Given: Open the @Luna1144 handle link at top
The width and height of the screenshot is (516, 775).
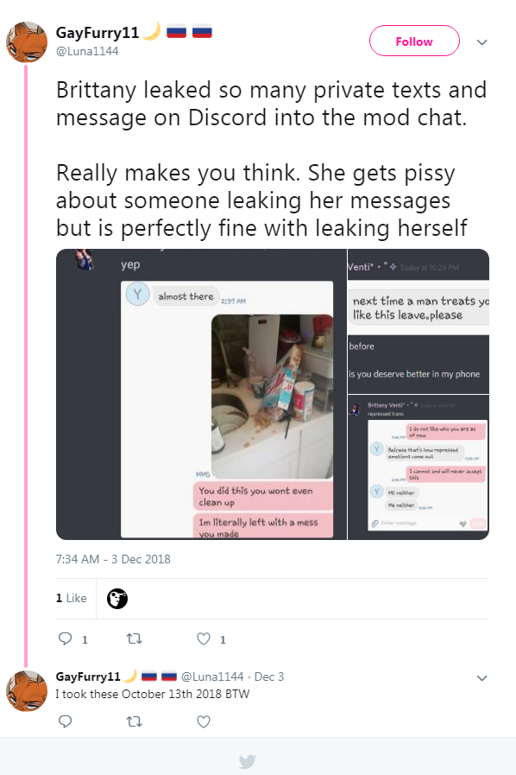Looking at the screenshot, I should pyautogui.click(x=87, y=51).
